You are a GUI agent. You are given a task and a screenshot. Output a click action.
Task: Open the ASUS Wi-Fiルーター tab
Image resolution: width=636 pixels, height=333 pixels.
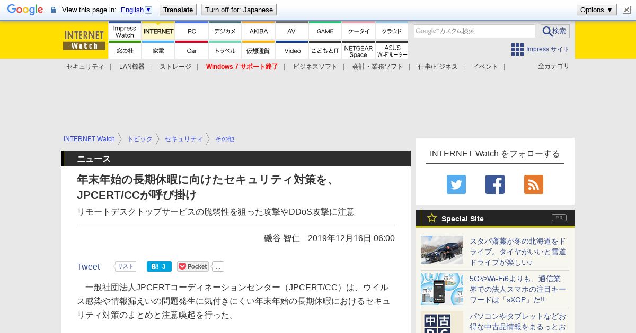click(x=392, y=50)
